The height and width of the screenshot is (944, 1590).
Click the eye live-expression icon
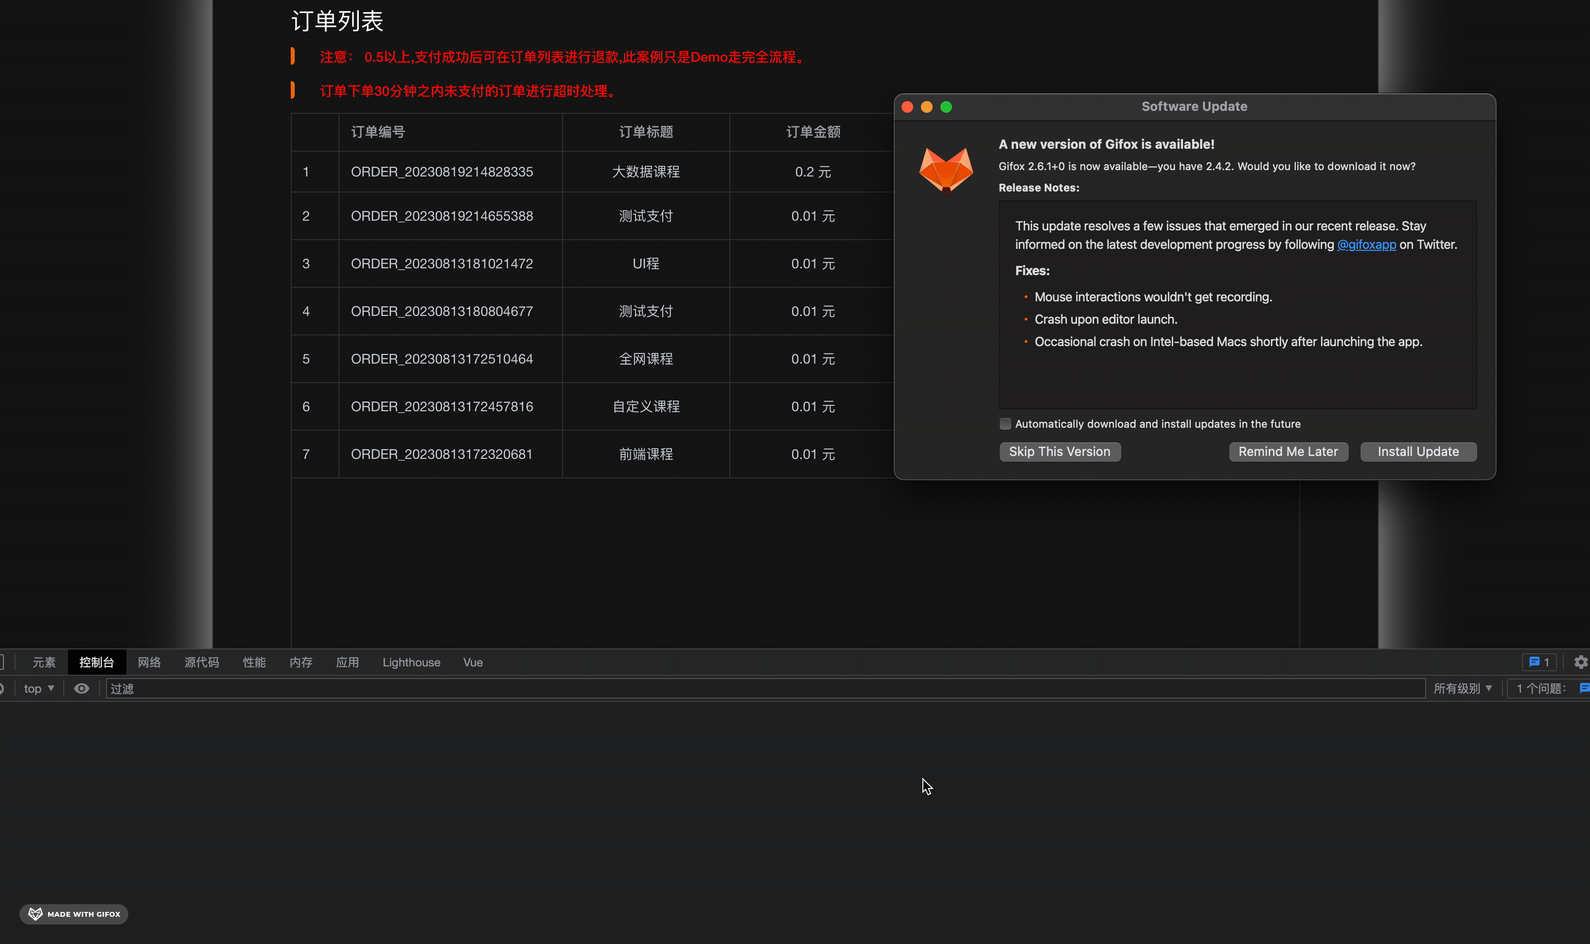coord(81,688)
